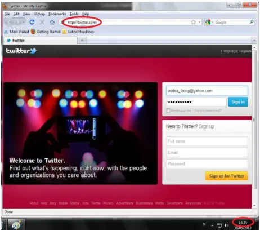Click the blue Sign in button
The height and width of the screenshot is (230, 260).
tap(238, 102)
